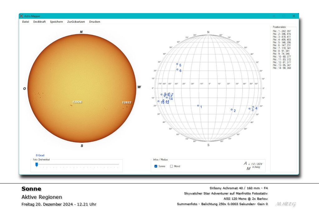Click the red X Astro Mapper title bar icon
The height and width of the screenshot is (210, 319).
coord(21,16)
